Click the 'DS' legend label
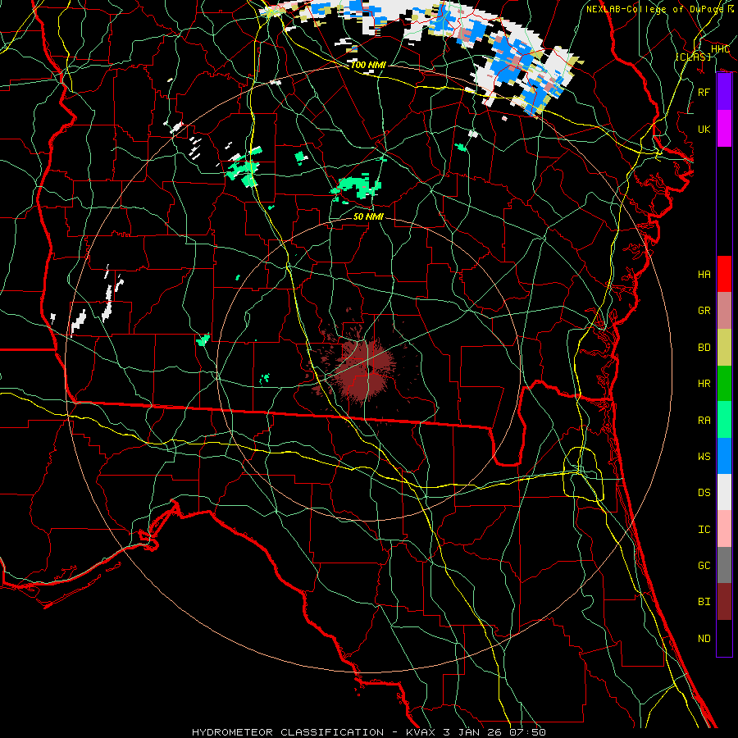Viewport: 738px width, 738px height. (x=704, y=493)
